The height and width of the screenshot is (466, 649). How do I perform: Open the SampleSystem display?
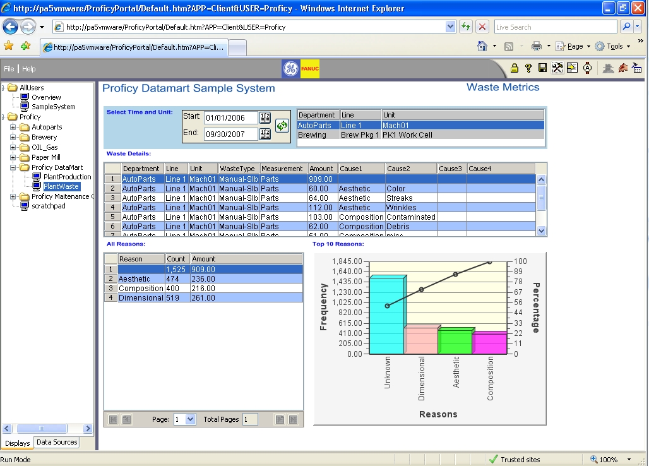(54, 107)
